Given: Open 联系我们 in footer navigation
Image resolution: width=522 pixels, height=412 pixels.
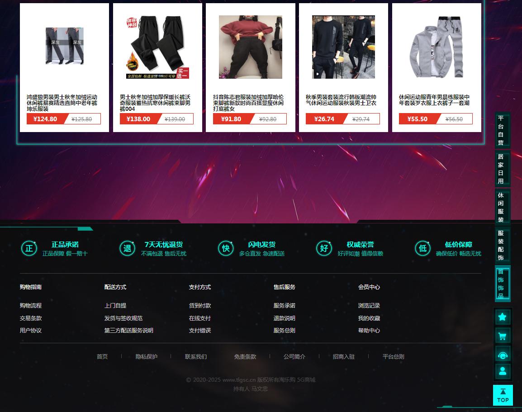Looking at the screenshot, I should [196, 356].
